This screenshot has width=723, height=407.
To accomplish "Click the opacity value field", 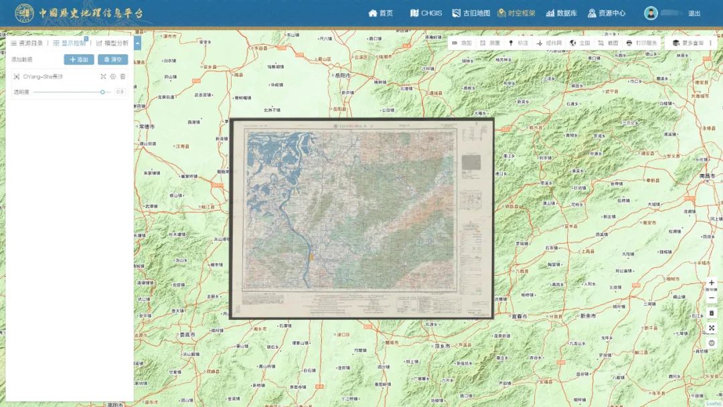I will click(120, 92).
